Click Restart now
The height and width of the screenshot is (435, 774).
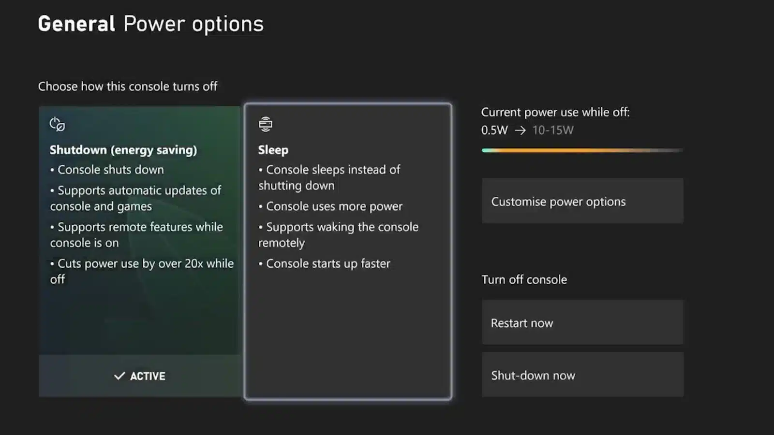tap(582, 322)
